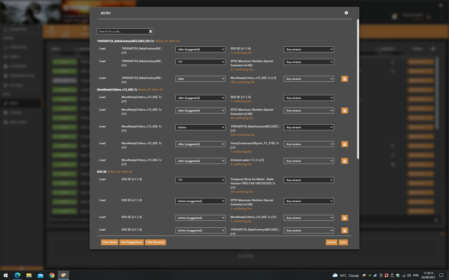Open 'before' dropdown for MoreNastyCritters versus BakaFactory
The height and width of the screenshot is (280, 449).
click(x=200, y=127)
